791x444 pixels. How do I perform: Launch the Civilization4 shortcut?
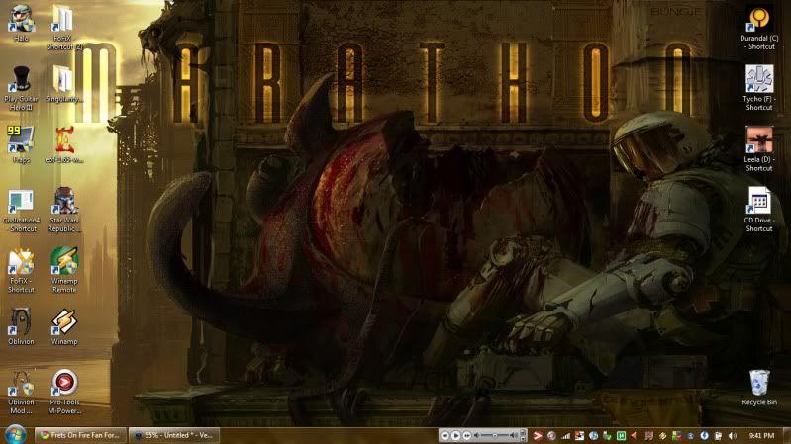pyautogui.click(x=21, y=211)
